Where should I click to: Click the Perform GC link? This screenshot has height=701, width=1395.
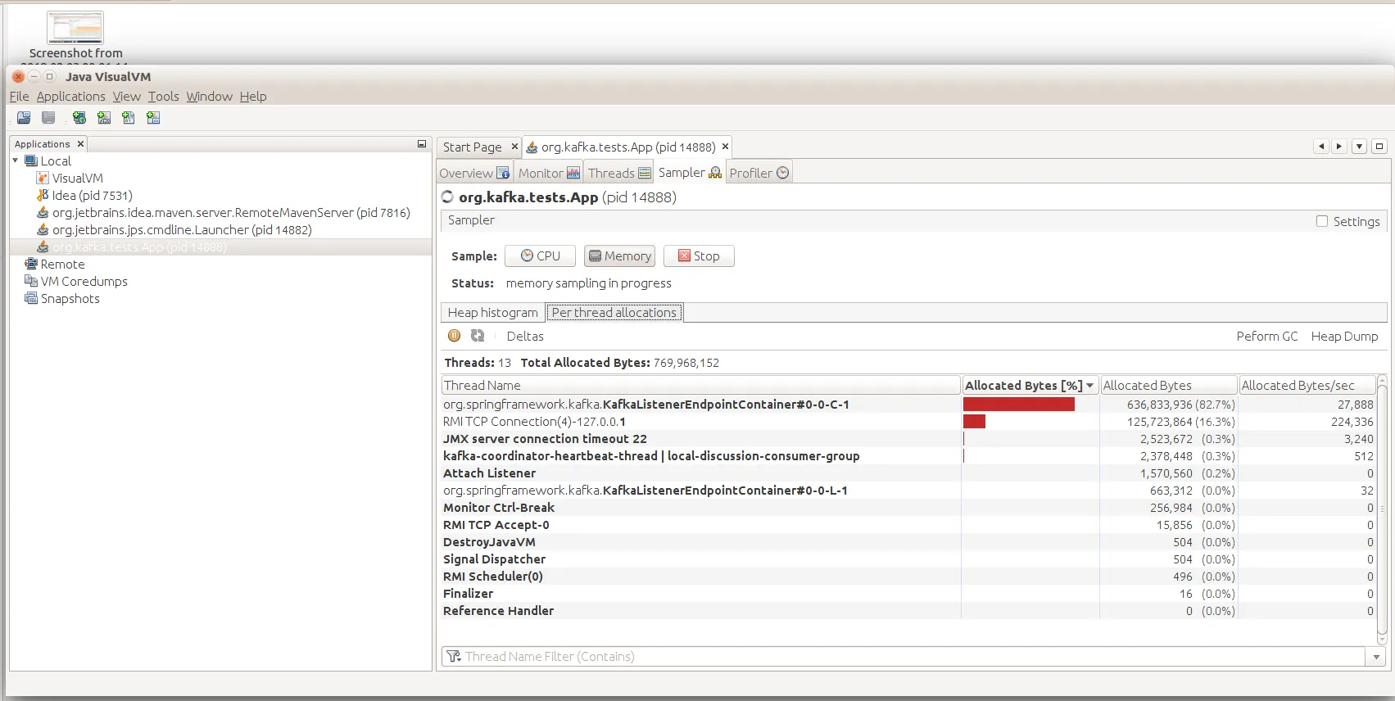pyautogui.click(x=1267, y=337)
